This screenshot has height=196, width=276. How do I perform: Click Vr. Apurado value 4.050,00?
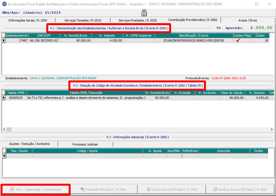[261, 28]
